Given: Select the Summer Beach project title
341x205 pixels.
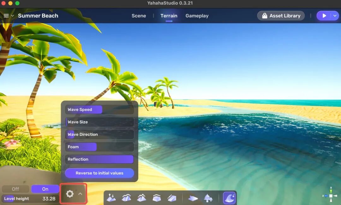Looking at the screenshot, I should [x=38, y=16].
